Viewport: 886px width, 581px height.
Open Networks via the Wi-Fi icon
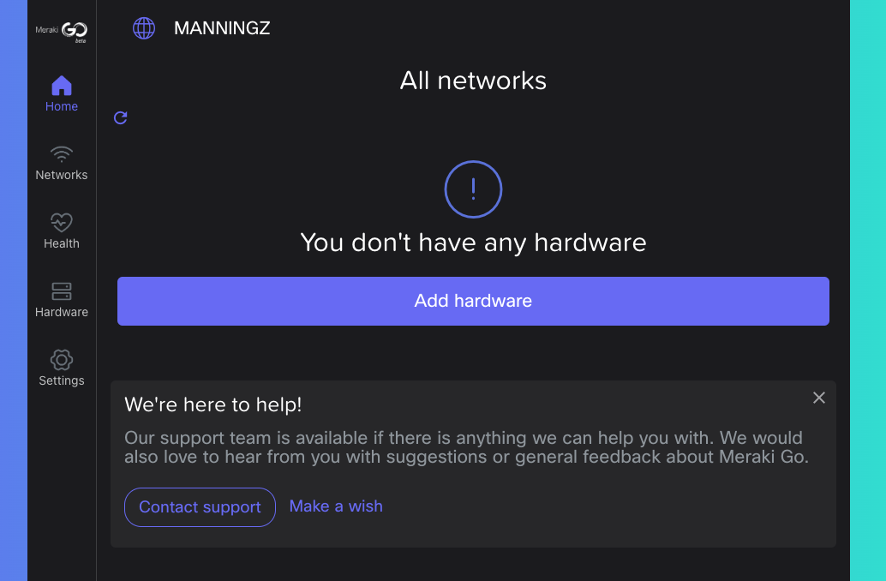62,154
